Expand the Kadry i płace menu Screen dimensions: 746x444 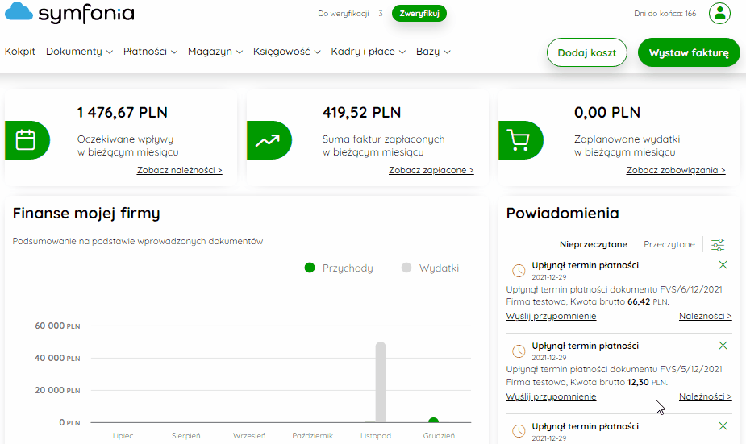point(369,52)
